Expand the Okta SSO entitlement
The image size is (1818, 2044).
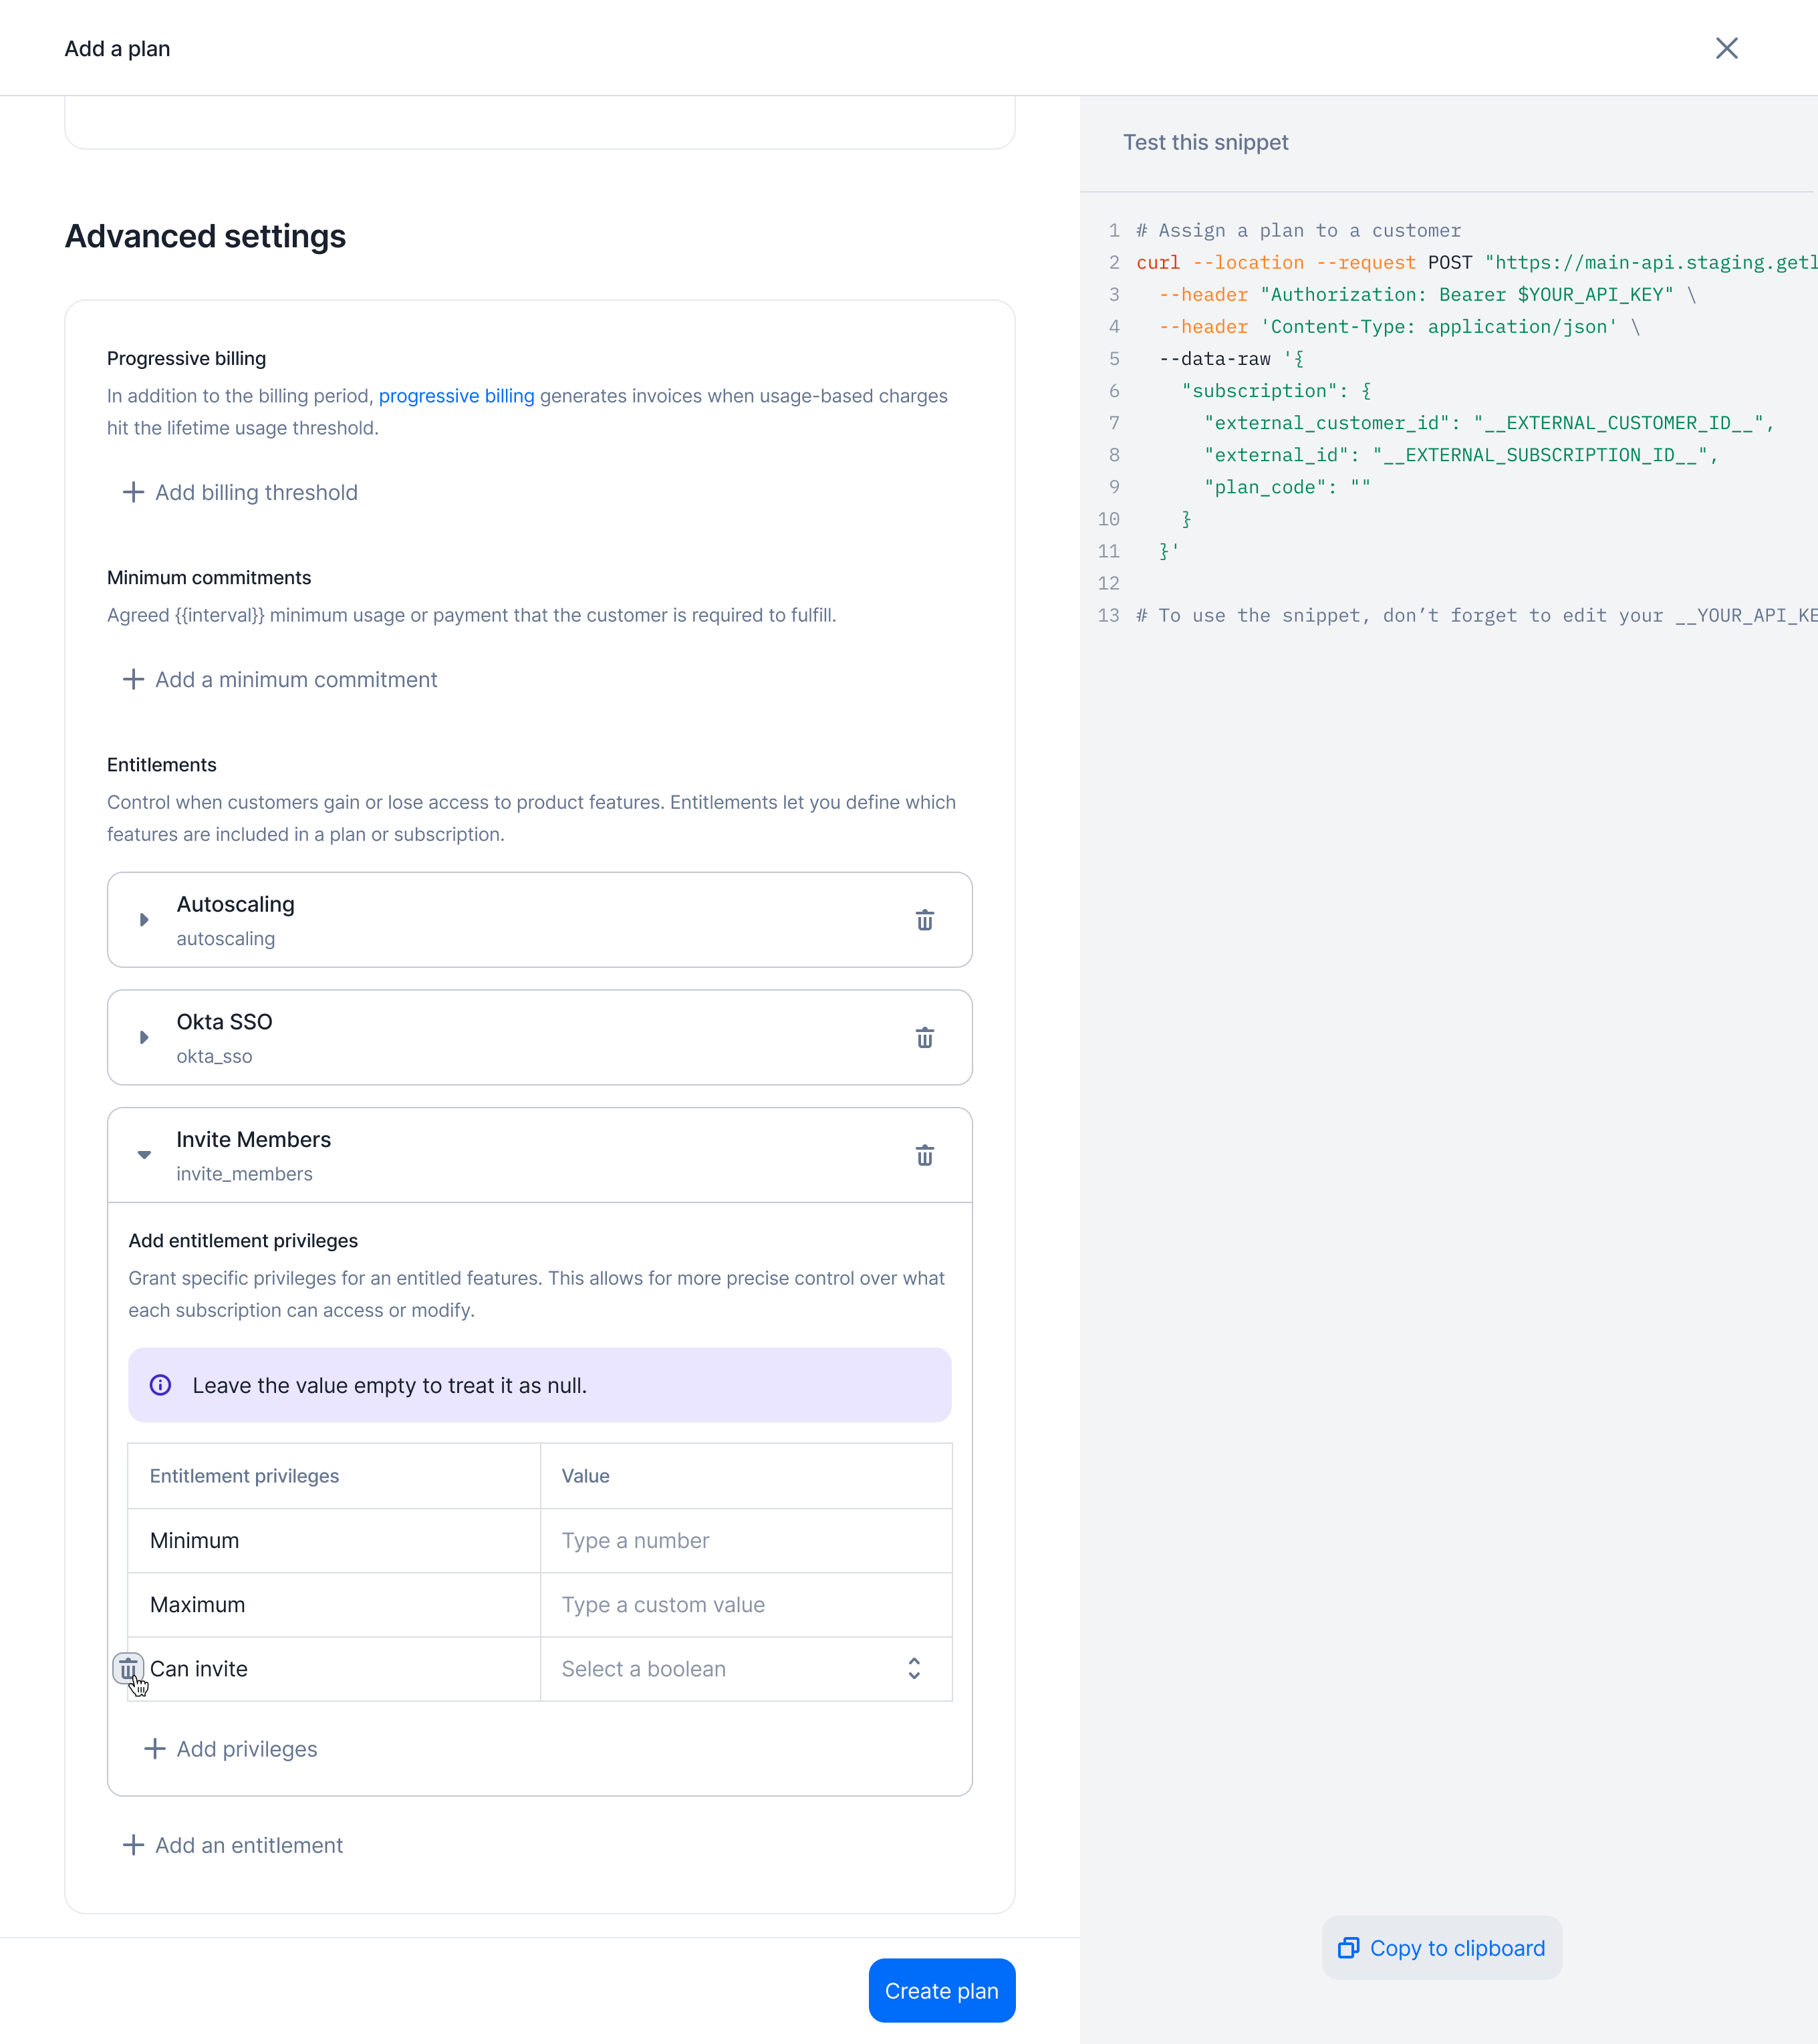[144, 1038]
